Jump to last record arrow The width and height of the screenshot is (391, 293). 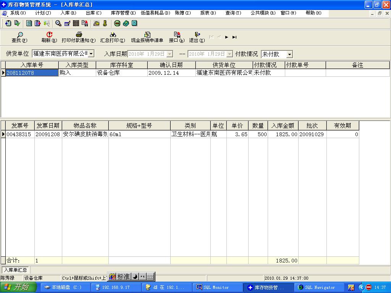click(234, 37)
